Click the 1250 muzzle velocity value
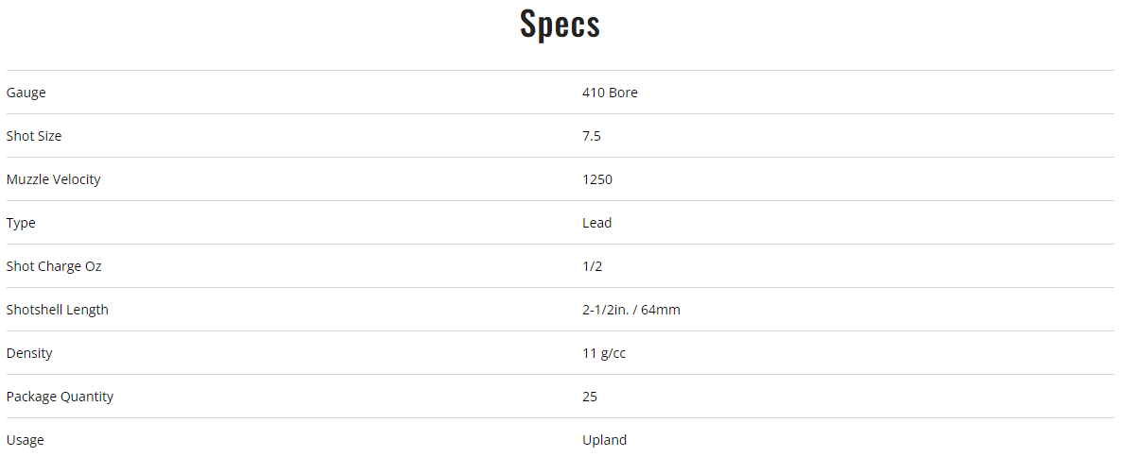The height and width of the screenshot is (457, 1122). (x=597, y=179)
